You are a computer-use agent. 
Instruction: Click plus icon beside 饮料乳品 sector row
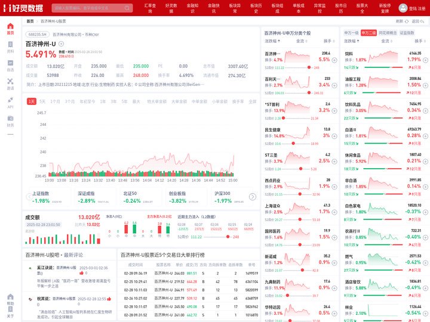(x=425, y=111)
